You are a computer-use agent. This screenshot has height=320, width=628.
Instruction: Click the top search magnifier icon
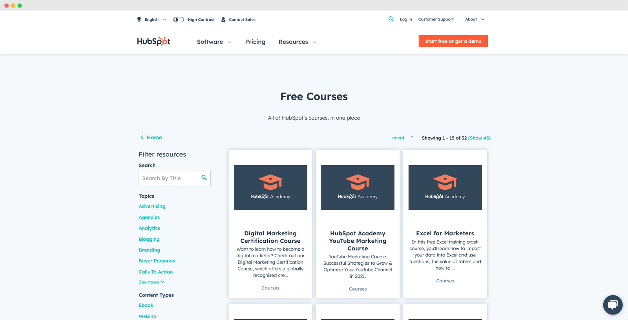tap(391, 19)
